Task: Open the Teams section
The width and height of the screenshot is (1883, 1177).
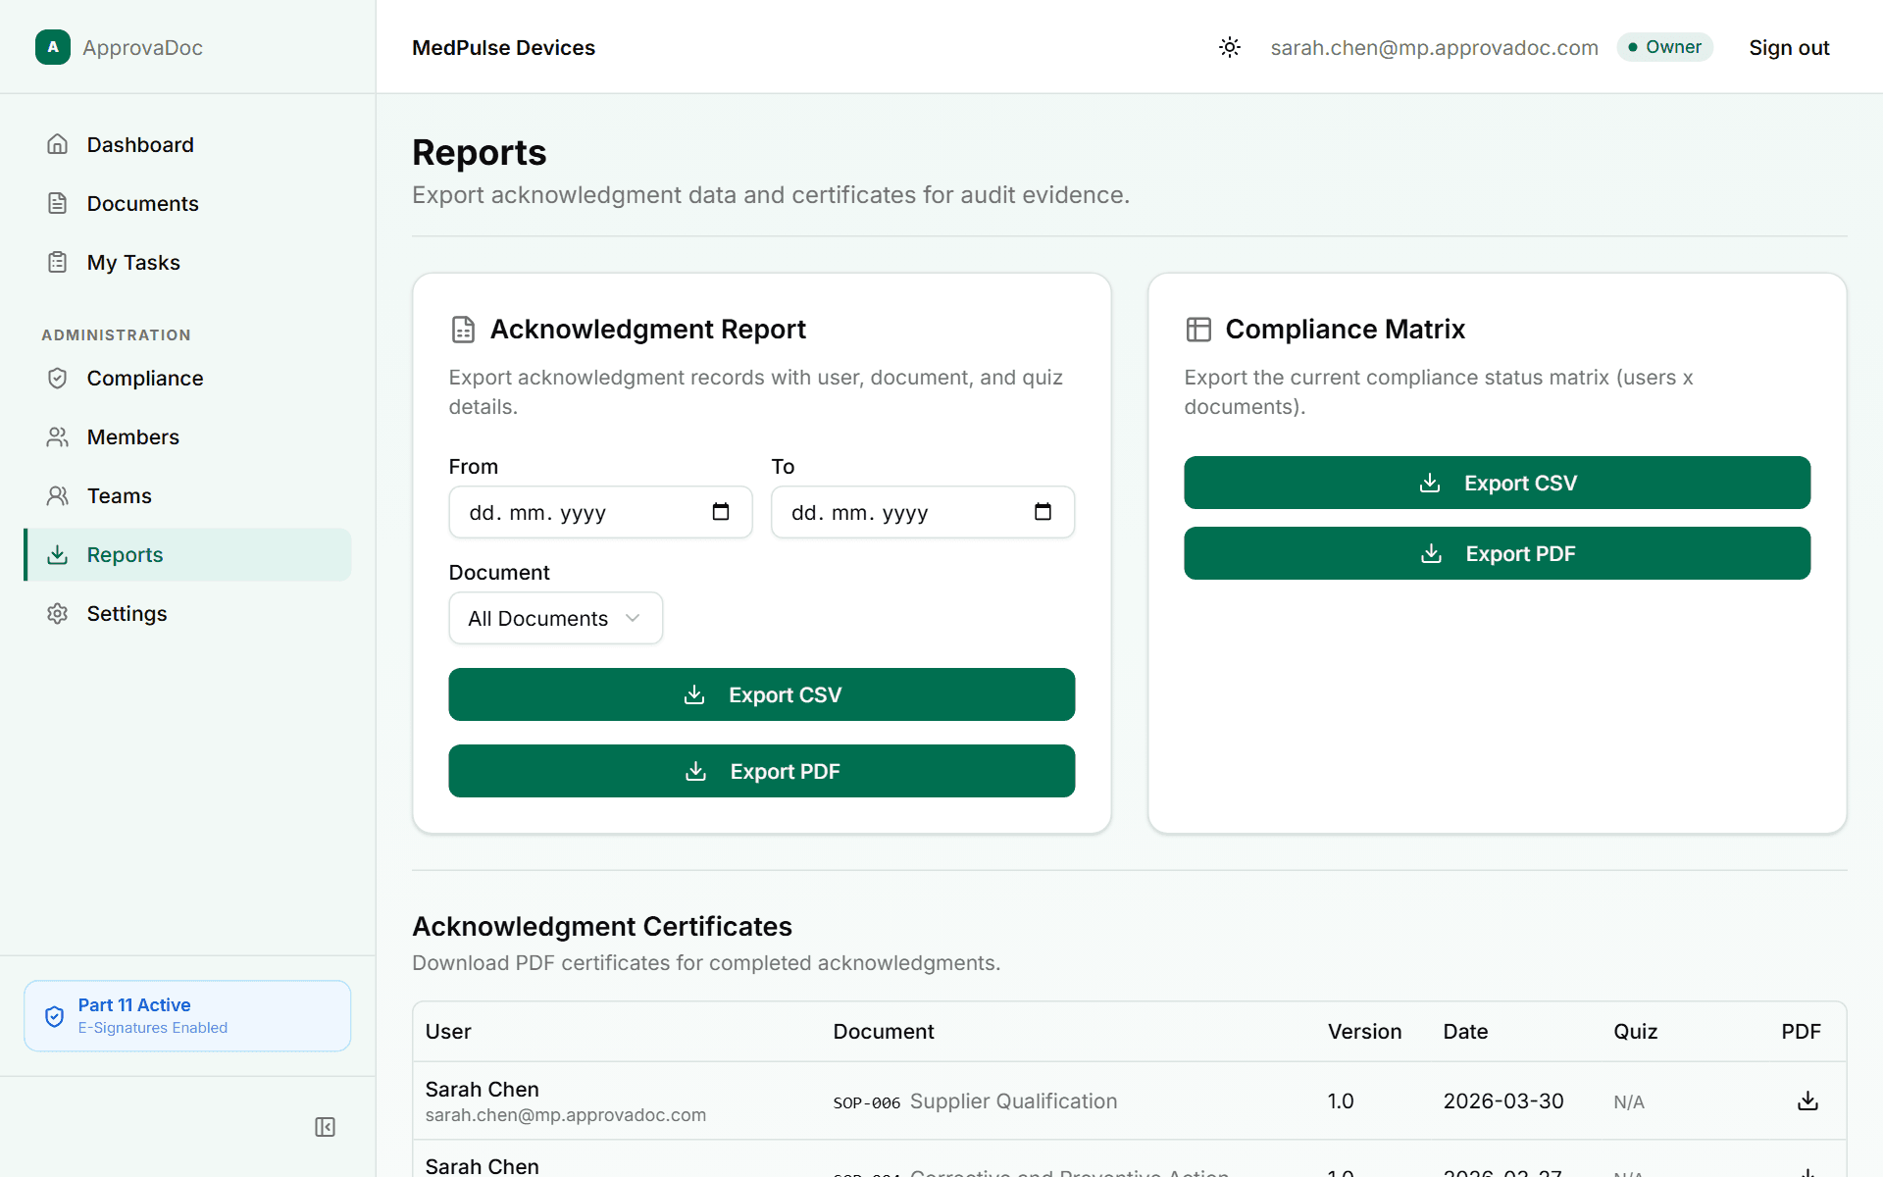Action: pos(119,495)
